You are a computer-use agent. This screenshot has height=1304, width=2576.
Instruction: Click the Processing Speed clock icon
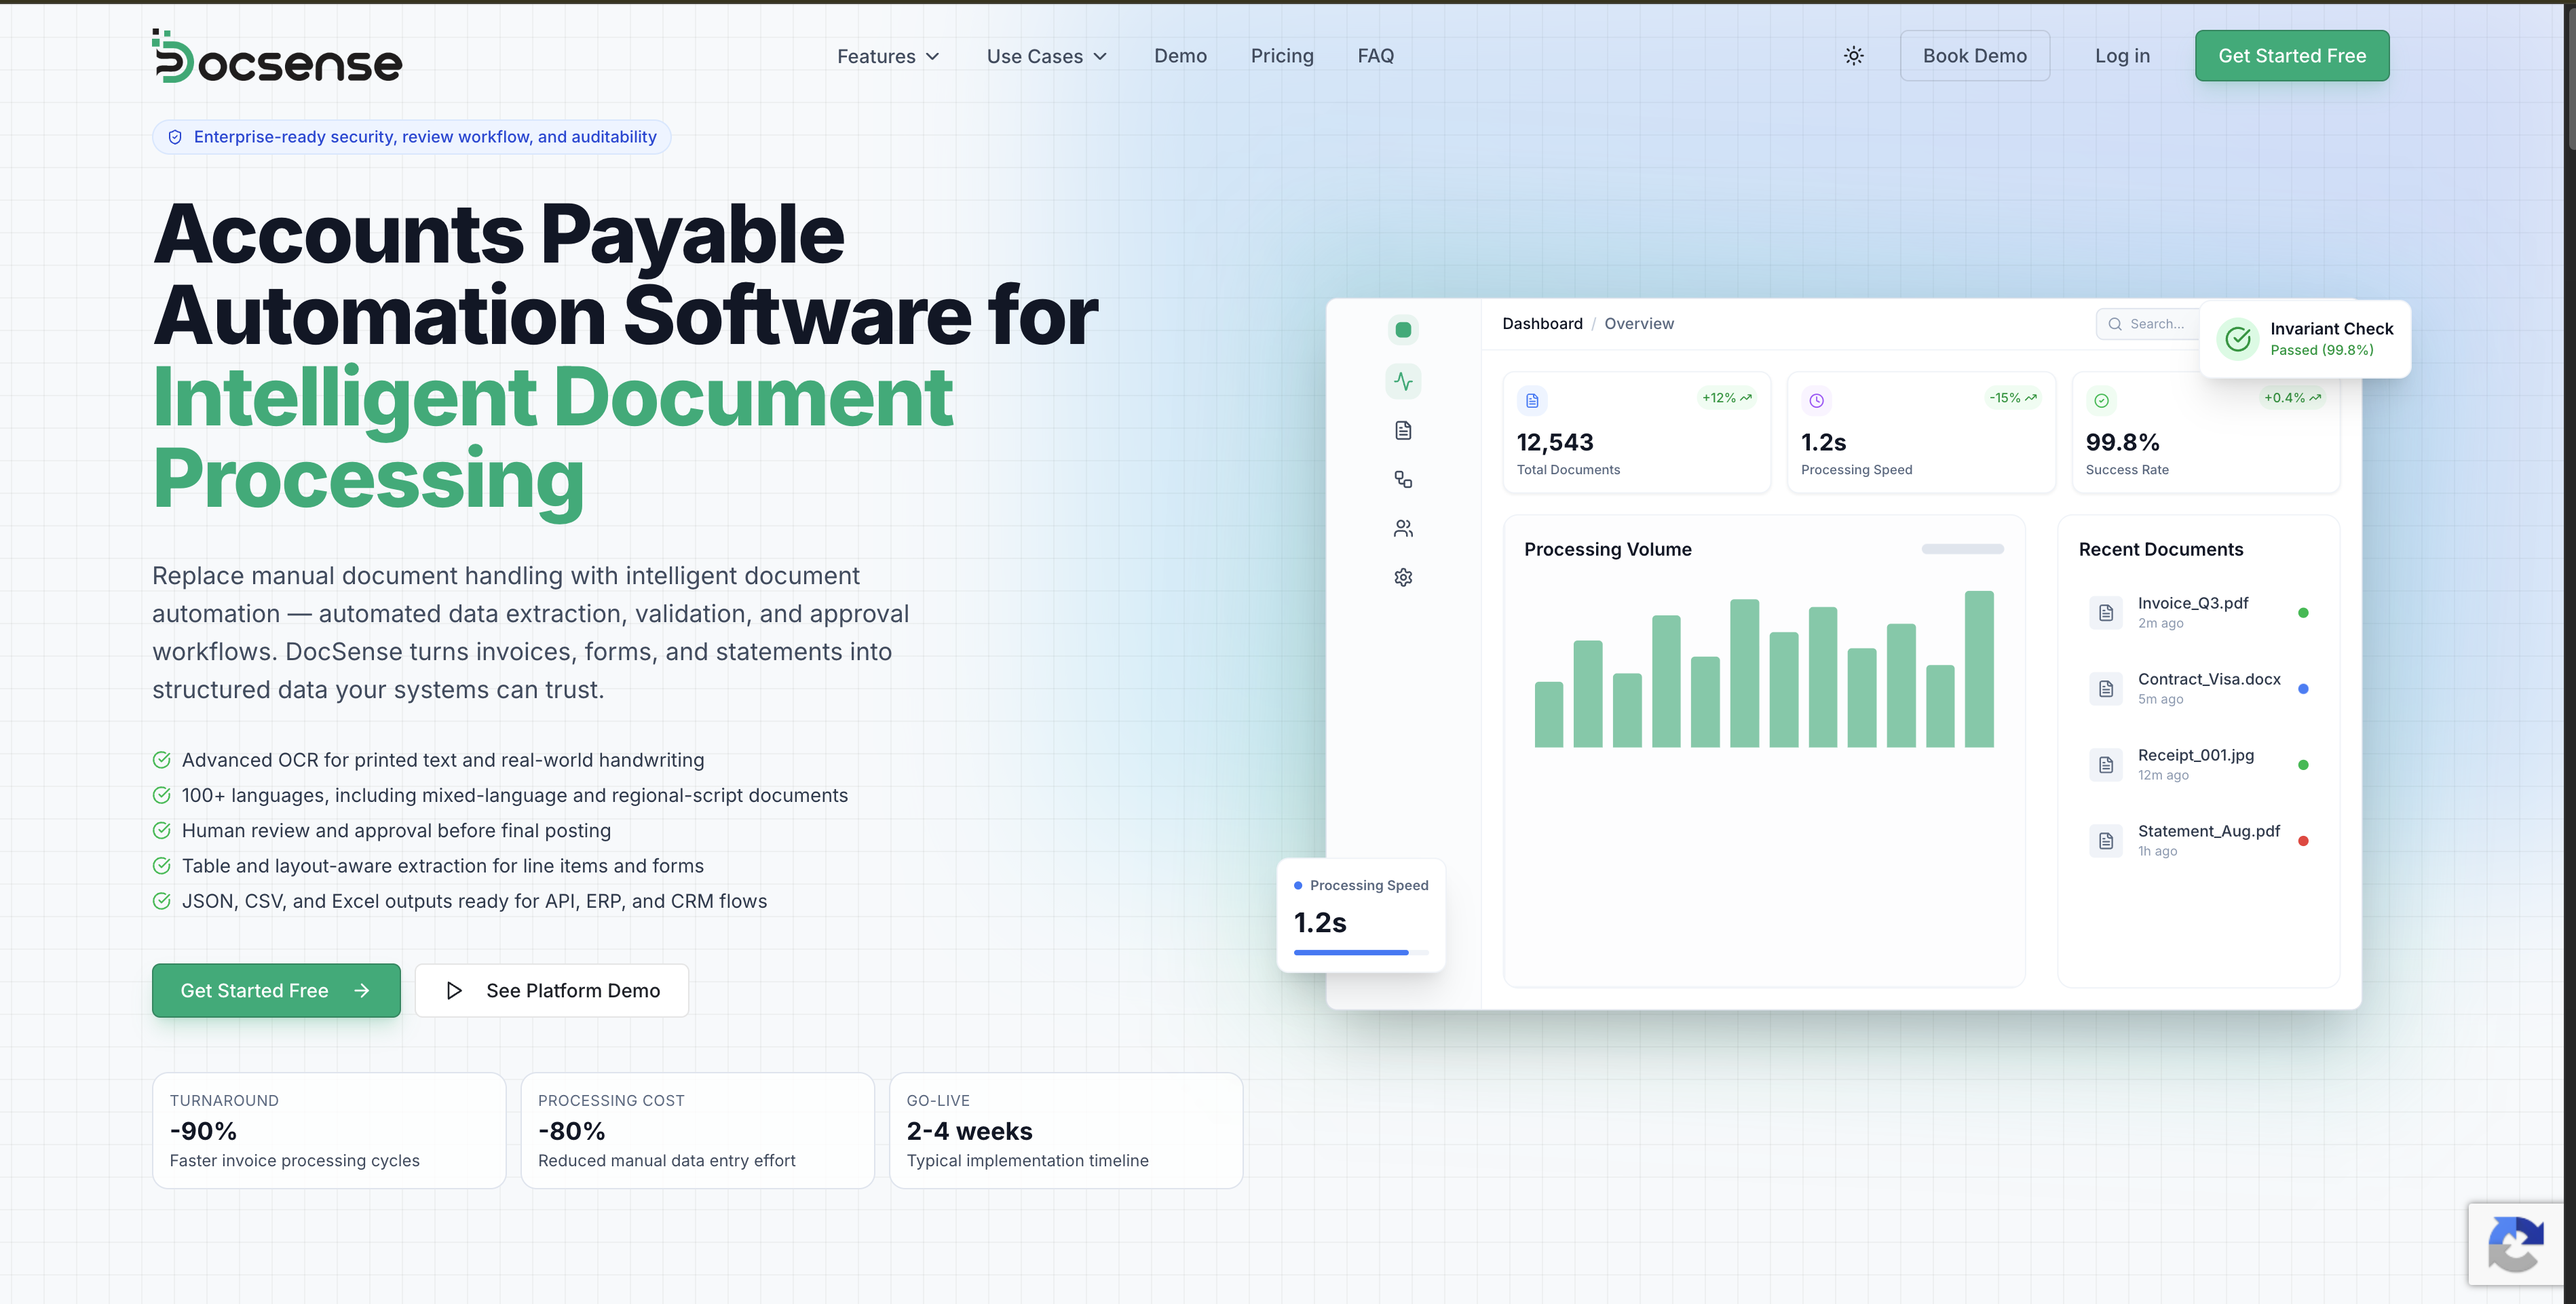pos(1816,401)
